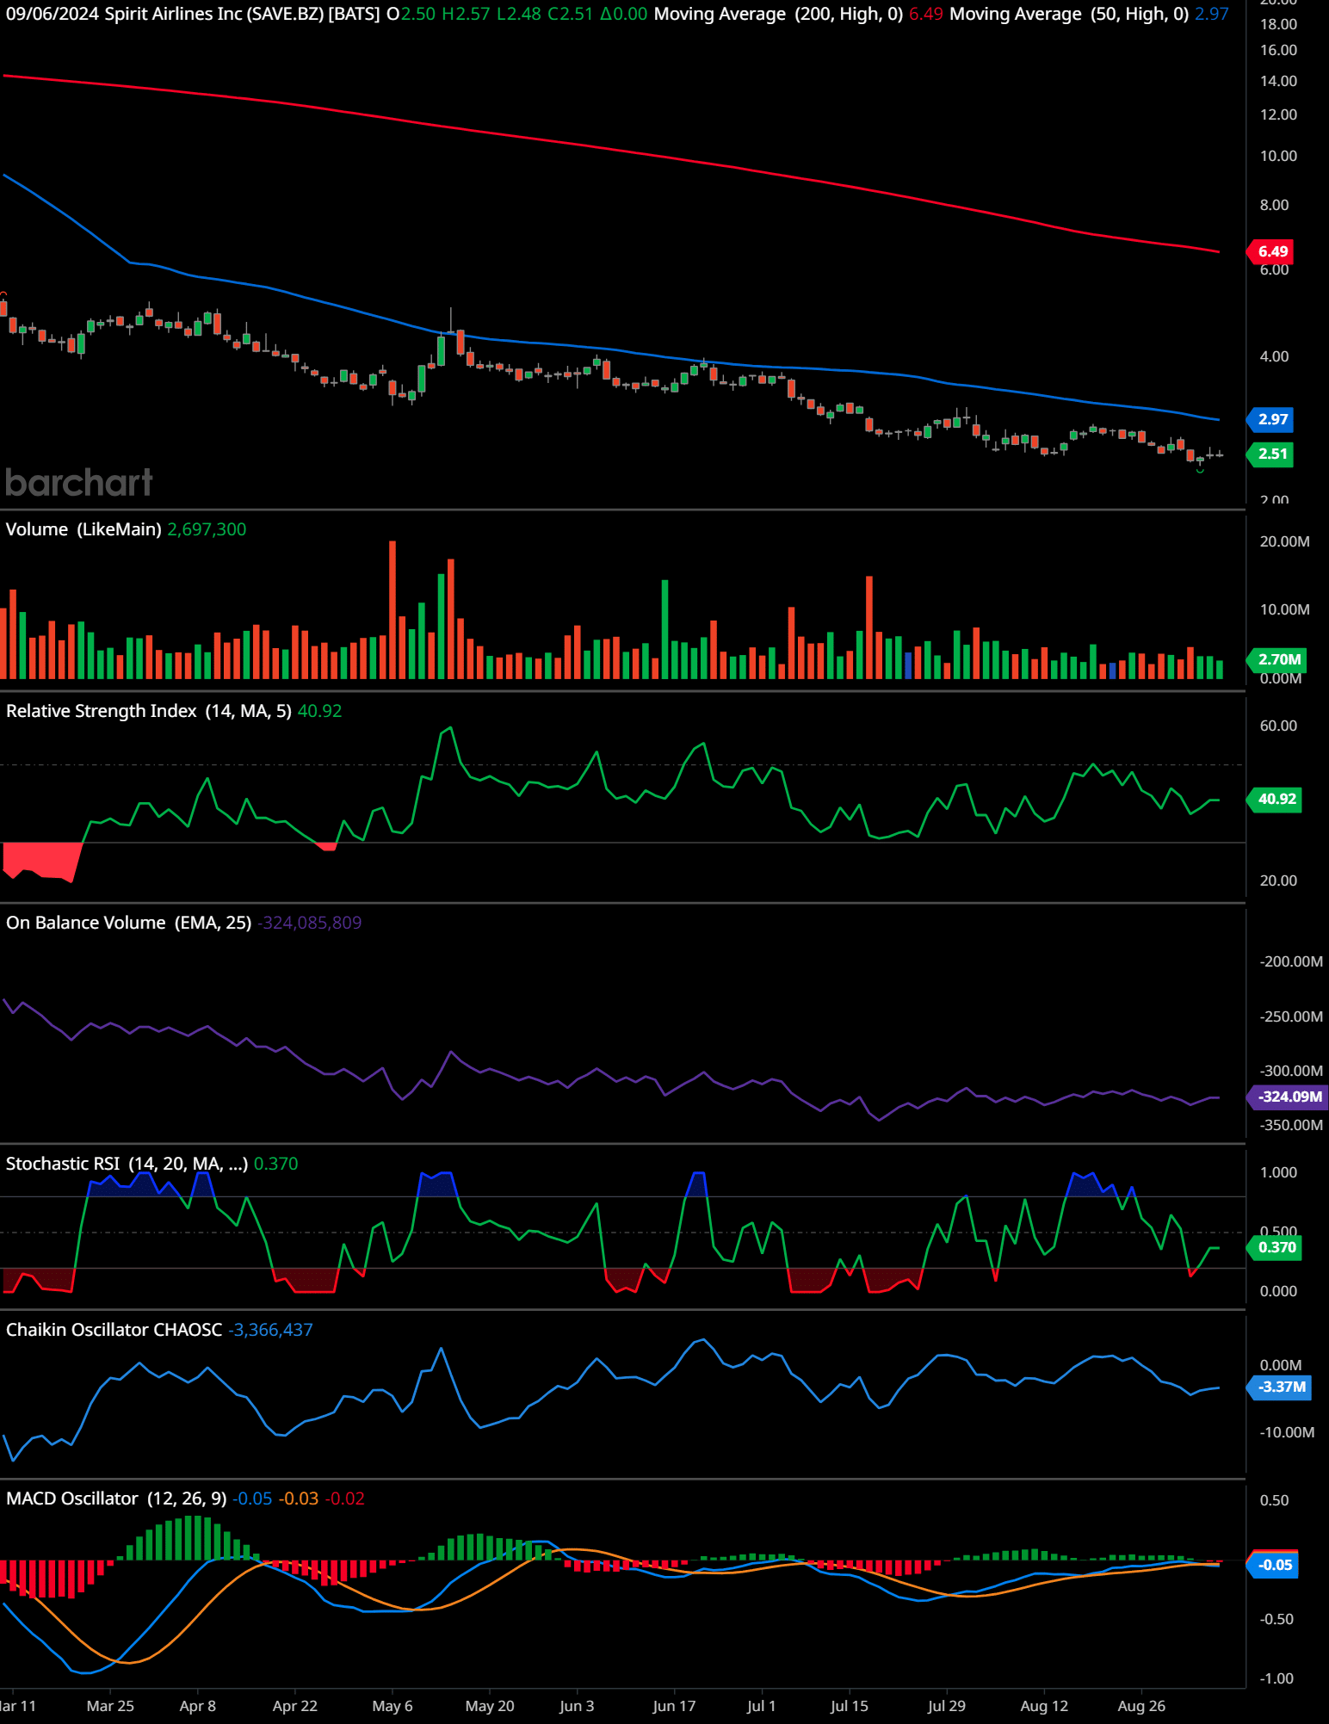Select the Chaikin Oscillator CHAOSC label
1329x1724 pixels.
[114, 1330]
